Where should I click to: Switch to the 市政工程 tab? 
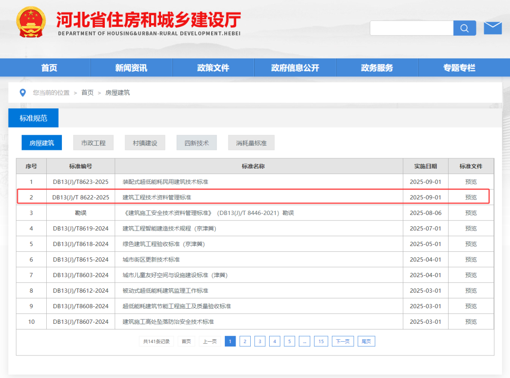pos(93,143)
